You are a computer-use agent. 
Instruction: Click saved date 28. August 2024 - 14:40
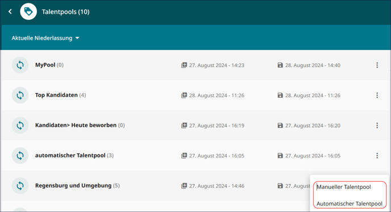pos(313,65)
